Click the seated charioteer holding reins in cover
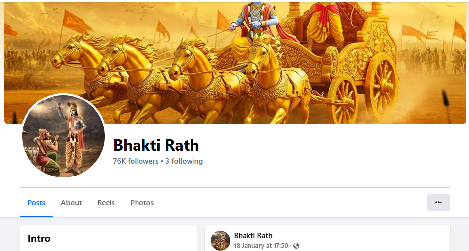This screenshot has height=251, width=469. point(251,27)
